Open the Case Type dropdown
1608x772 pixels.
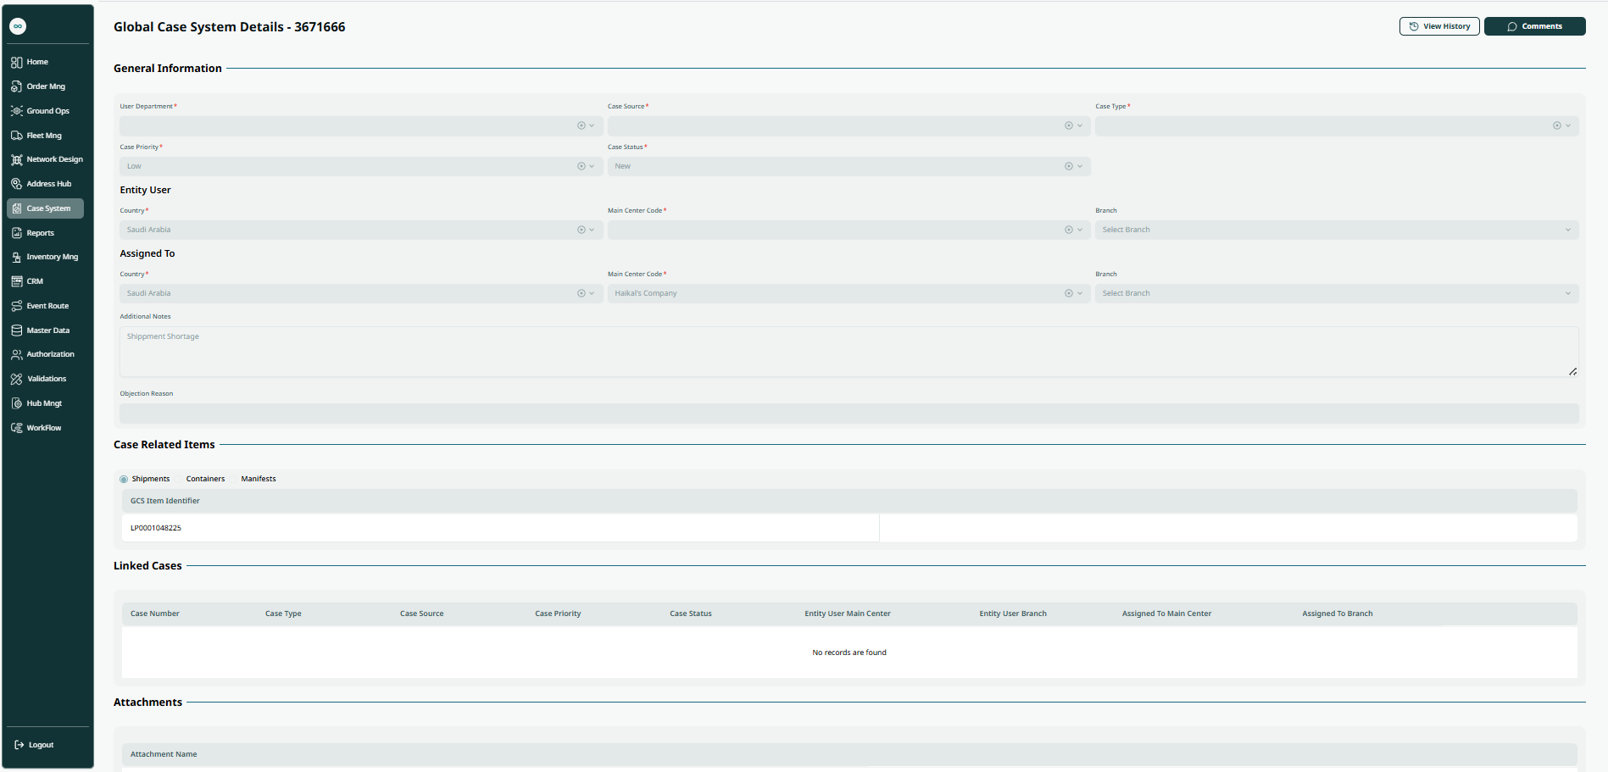[1567, 125]
